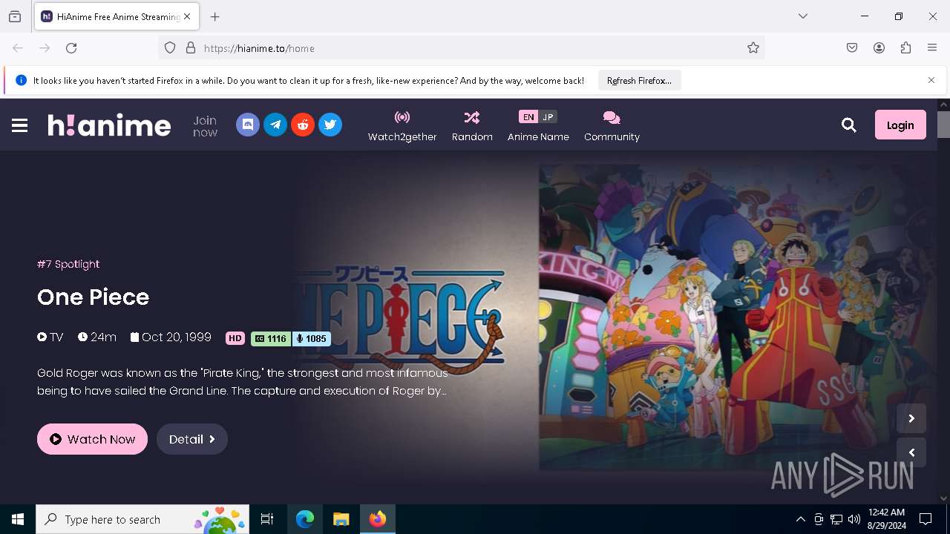Open File Explorer from taskbar
The height and width of the screenshot is (534, 950).
tap(341, 519)
